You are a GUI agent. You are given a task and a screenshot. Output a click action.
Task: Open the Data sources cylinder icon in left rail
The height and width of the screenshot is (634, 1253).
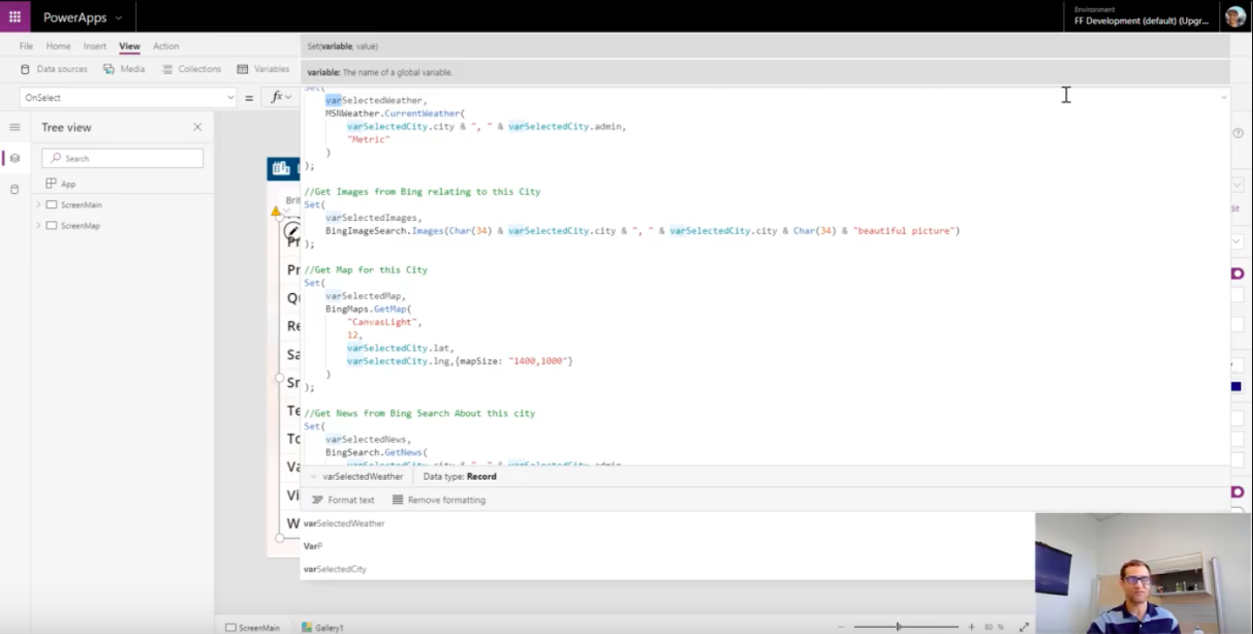(x=15, y=189)
